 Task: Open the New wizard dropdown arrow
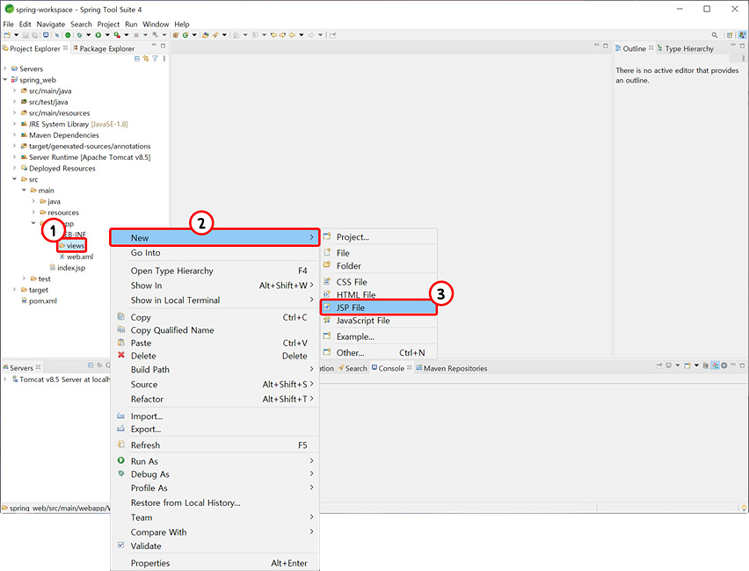16,35
